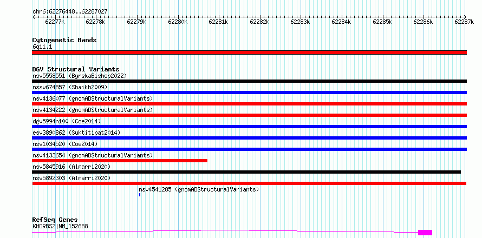Select the red nsv5892303 variant bar
Screen dimensions: 482x238
(249, 183)
